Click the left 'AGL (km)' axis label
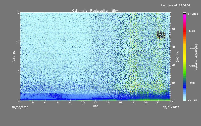Viewport: 201px width, 126px height. pyautogui.click(x=14, y=56)
